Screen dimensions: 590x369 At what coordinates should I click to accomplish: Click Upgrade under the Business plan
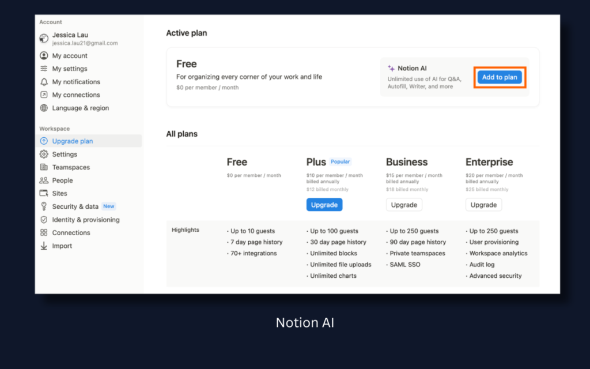(404, 204)
